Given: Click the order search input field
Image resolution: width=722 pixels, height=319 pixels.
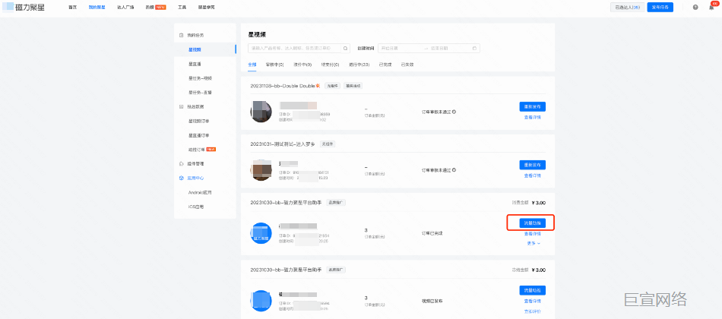Looking at the screenshot, I should tap(295, 48).
